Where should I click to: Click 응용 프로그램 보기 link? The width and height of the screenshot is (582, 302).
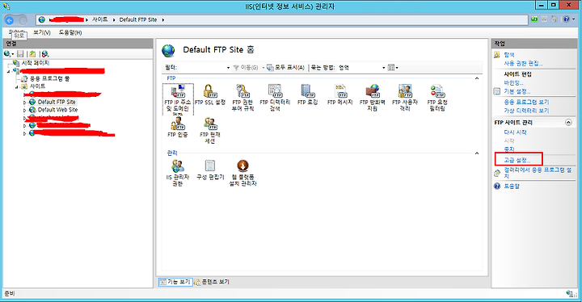pyautogui.click(x=526, y=102)
